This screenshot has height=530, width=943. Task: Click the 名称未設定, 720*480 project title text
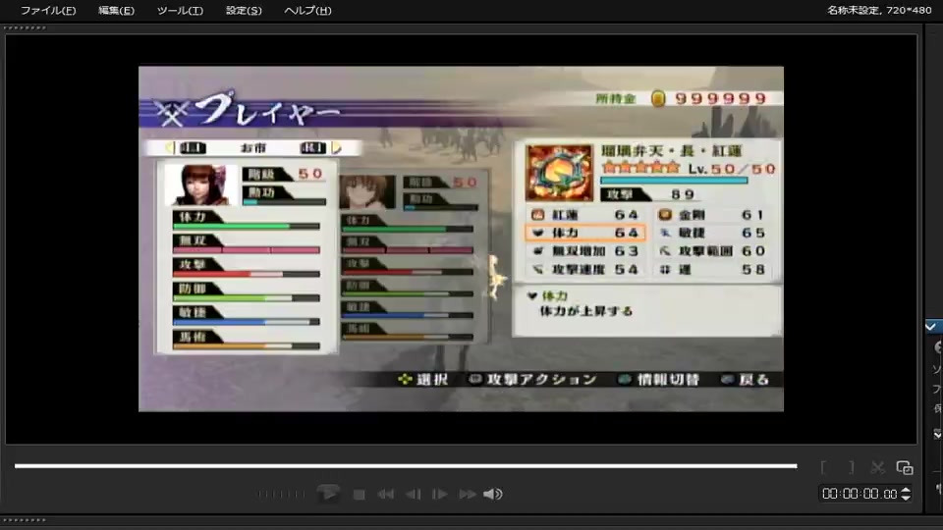878,10
